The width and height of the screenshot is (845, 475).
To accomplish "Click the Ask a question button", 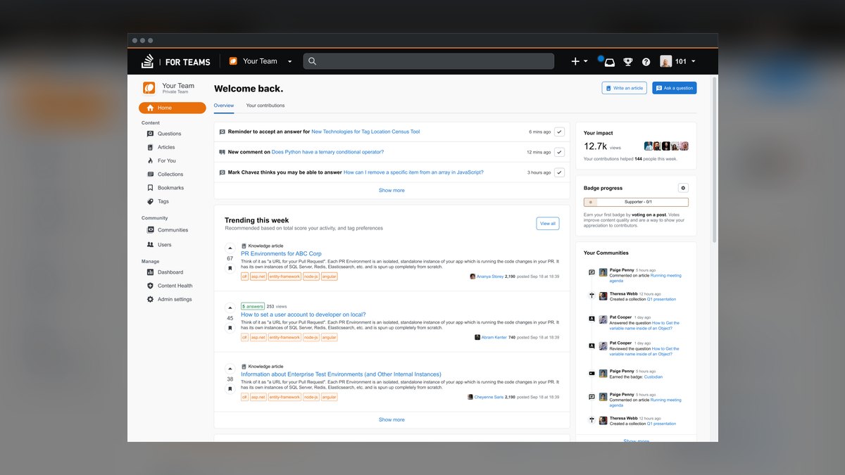I will [675, 88].
